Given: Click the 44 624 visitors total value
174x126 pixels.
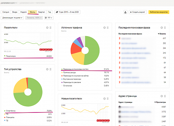Looking at the screenshot, I should pos(49,56).
